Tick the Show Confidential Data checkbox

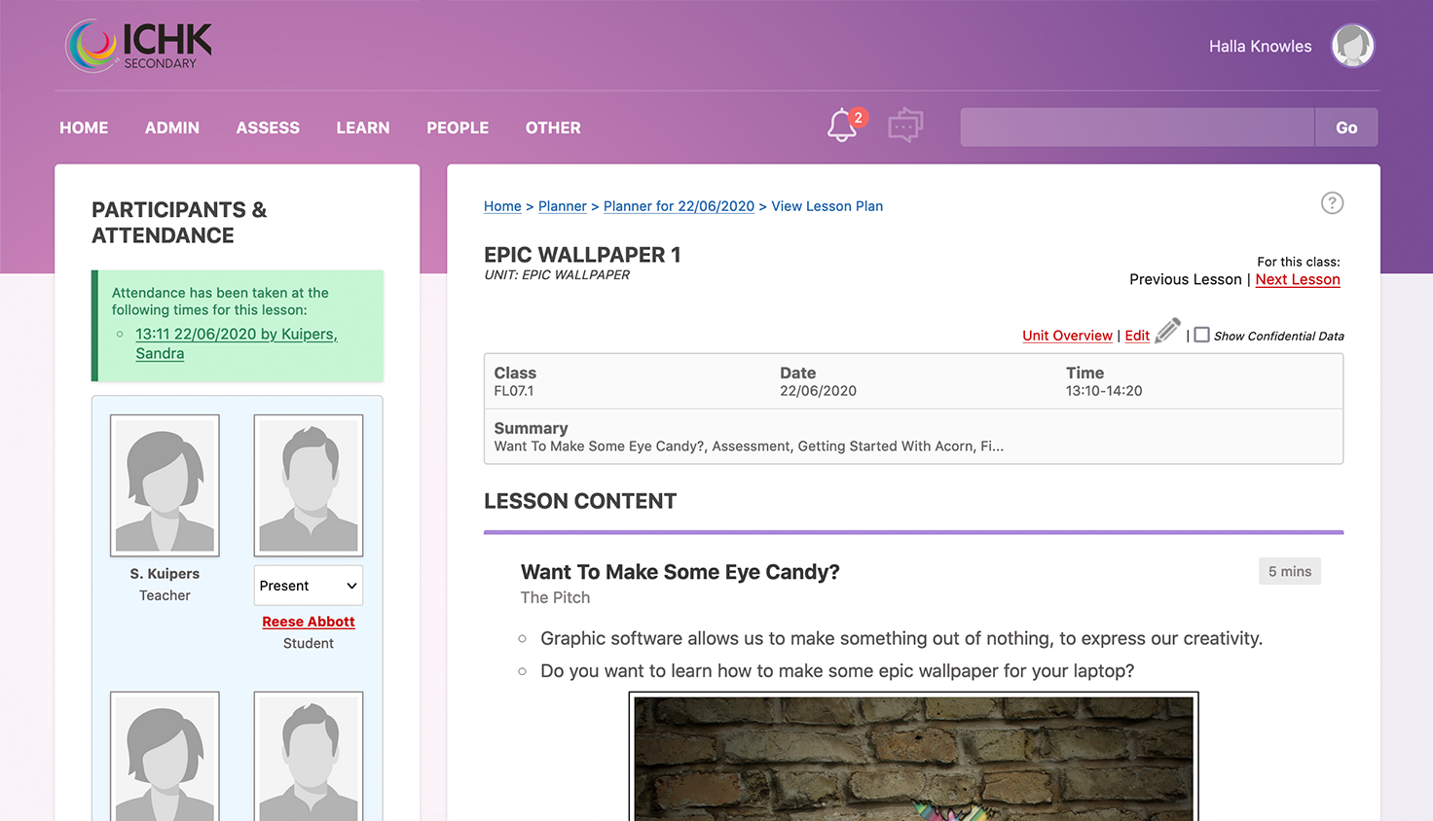click(1202, 335)
